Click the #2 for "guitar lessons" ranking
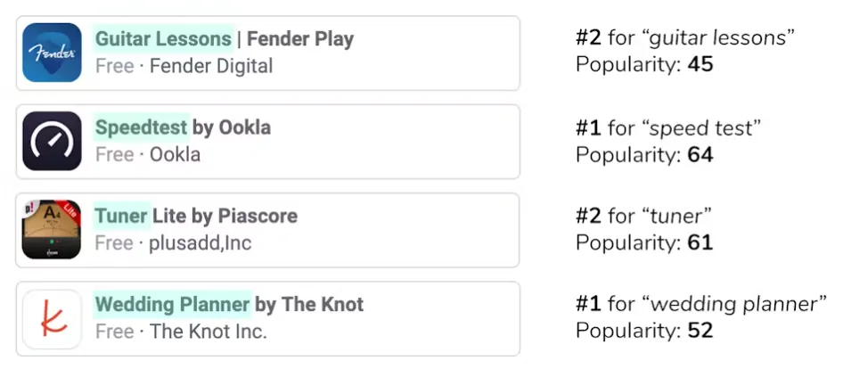 684,38
